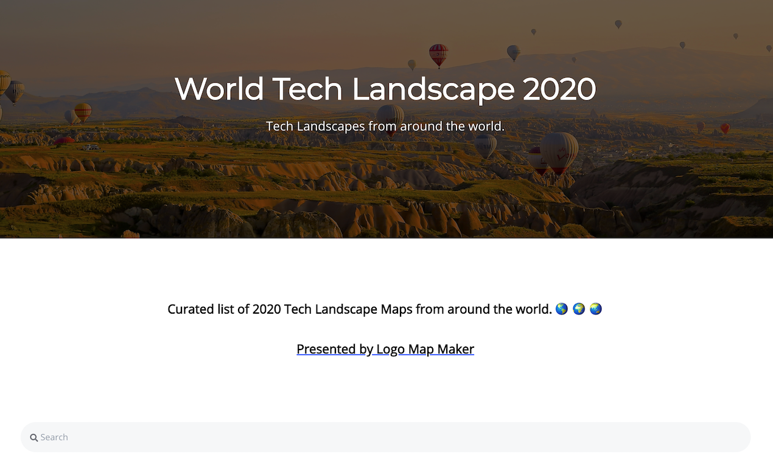Click the Europe-Africa globe emoji

pyautogui.click(x=578, y=309)
